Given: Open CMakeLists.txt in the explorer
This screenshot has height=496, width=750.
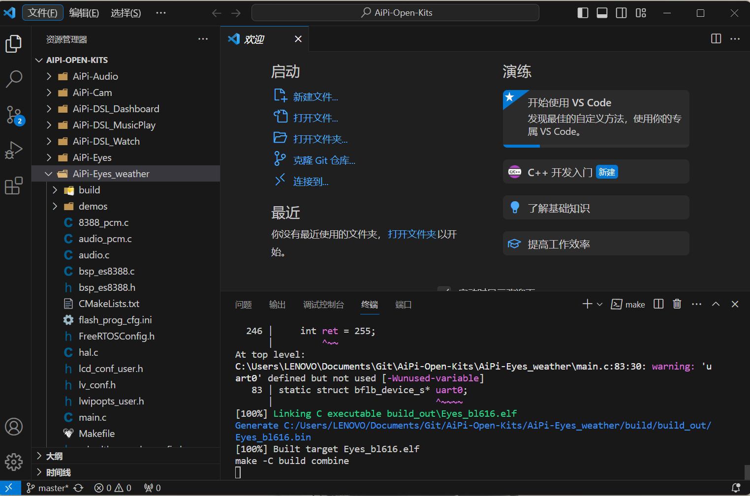Looking at the screenshot, I should [126, 304].
